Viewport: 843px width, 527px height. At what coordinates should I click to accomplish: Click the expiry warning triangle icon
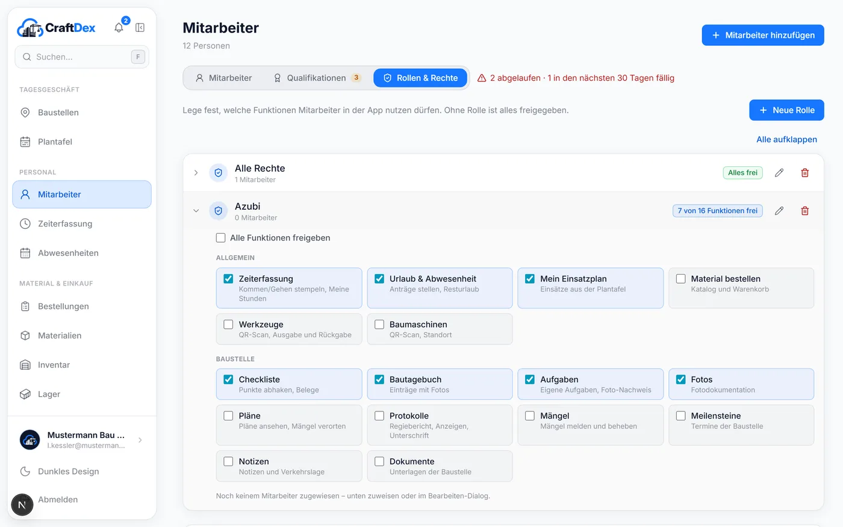482,78
